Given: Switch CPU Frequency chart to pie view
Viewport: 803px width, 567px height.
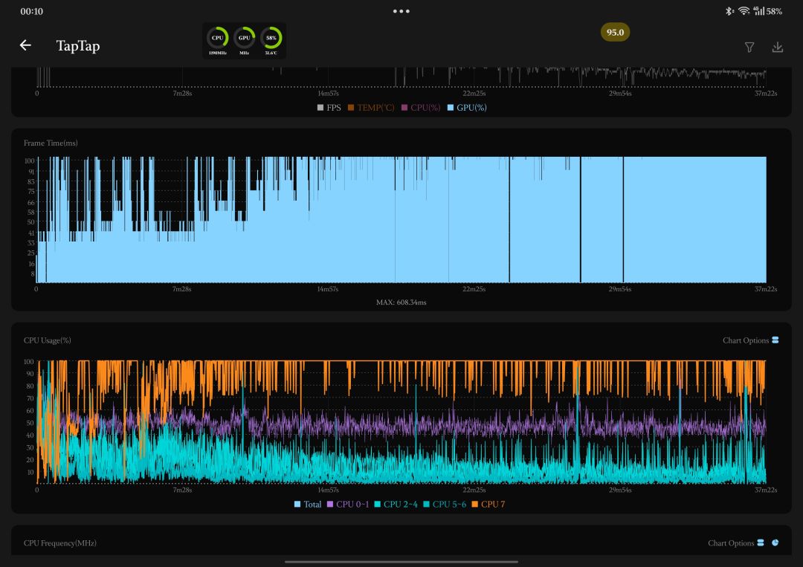Looking at the screenshot, I should pos(775,543).
